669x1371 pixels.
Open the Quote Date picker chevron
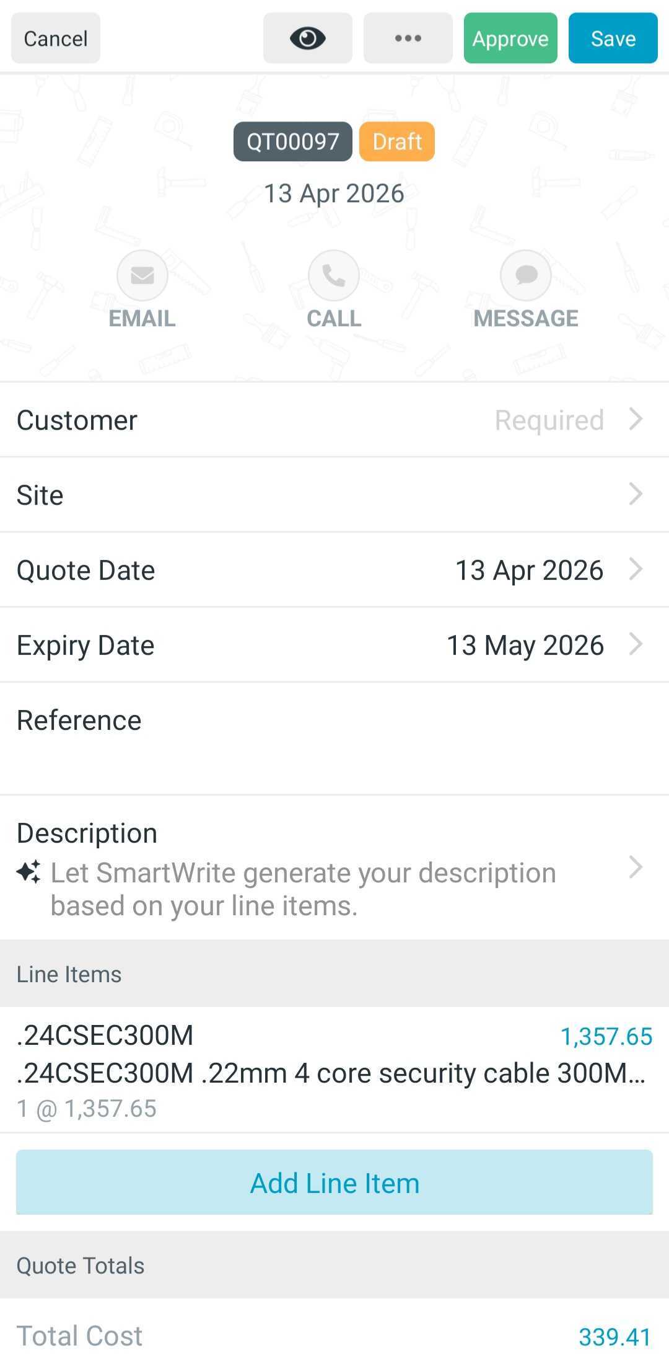[636, 569]
